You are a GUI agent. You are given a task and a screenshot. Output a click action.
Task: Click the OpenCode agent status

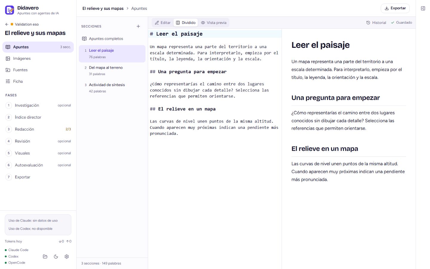tap(15, 263)
